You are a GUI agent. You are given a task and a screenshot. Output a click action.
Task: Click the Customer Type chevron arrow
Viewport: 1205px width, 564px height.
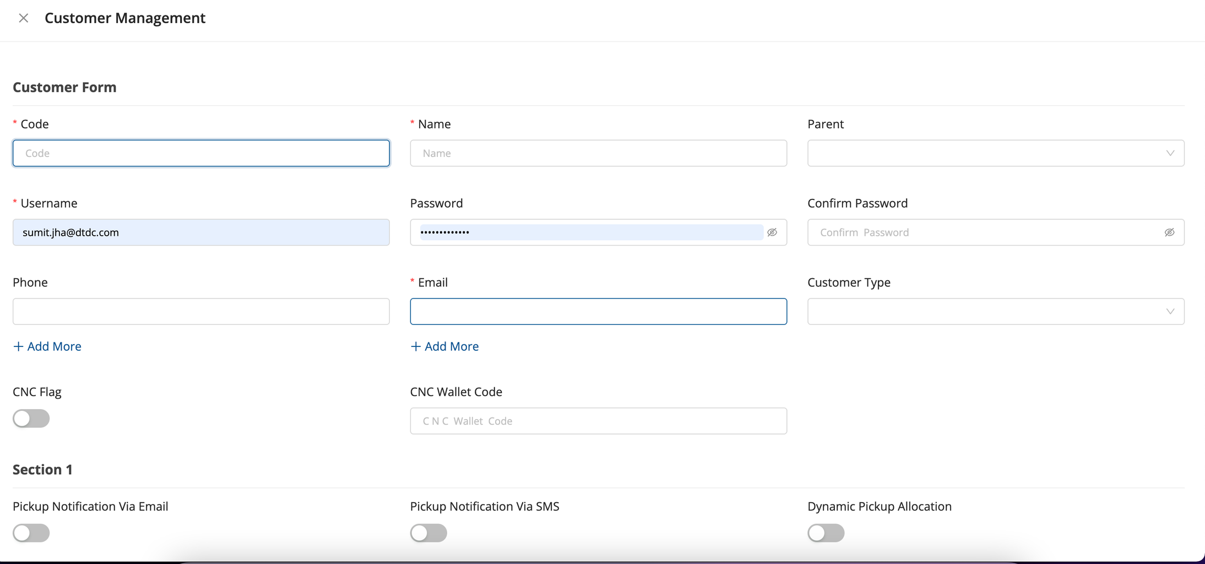(1170, 312)
